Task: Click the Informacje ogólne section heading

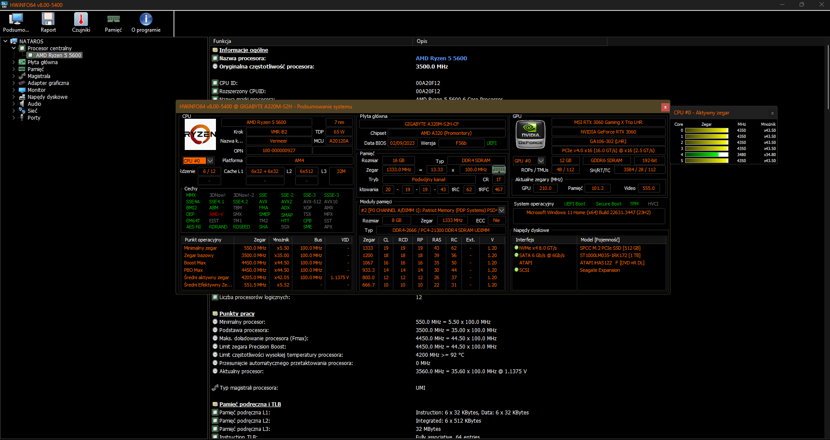Action: click(243, 50)
